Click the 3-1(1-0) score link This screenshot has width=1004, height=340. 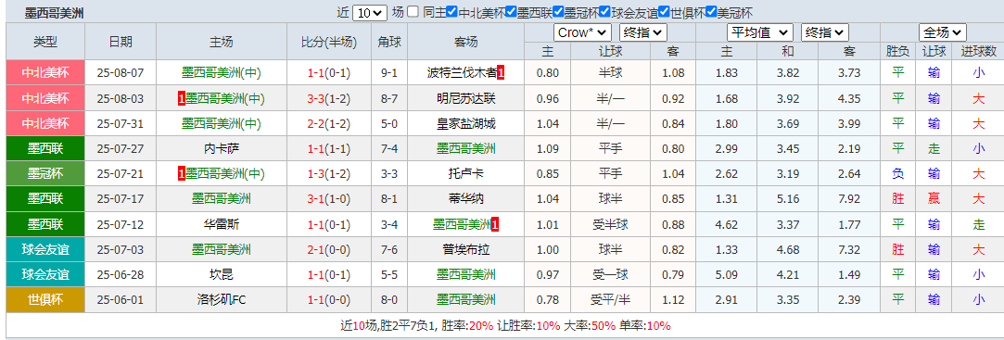[x=329, y=199]
